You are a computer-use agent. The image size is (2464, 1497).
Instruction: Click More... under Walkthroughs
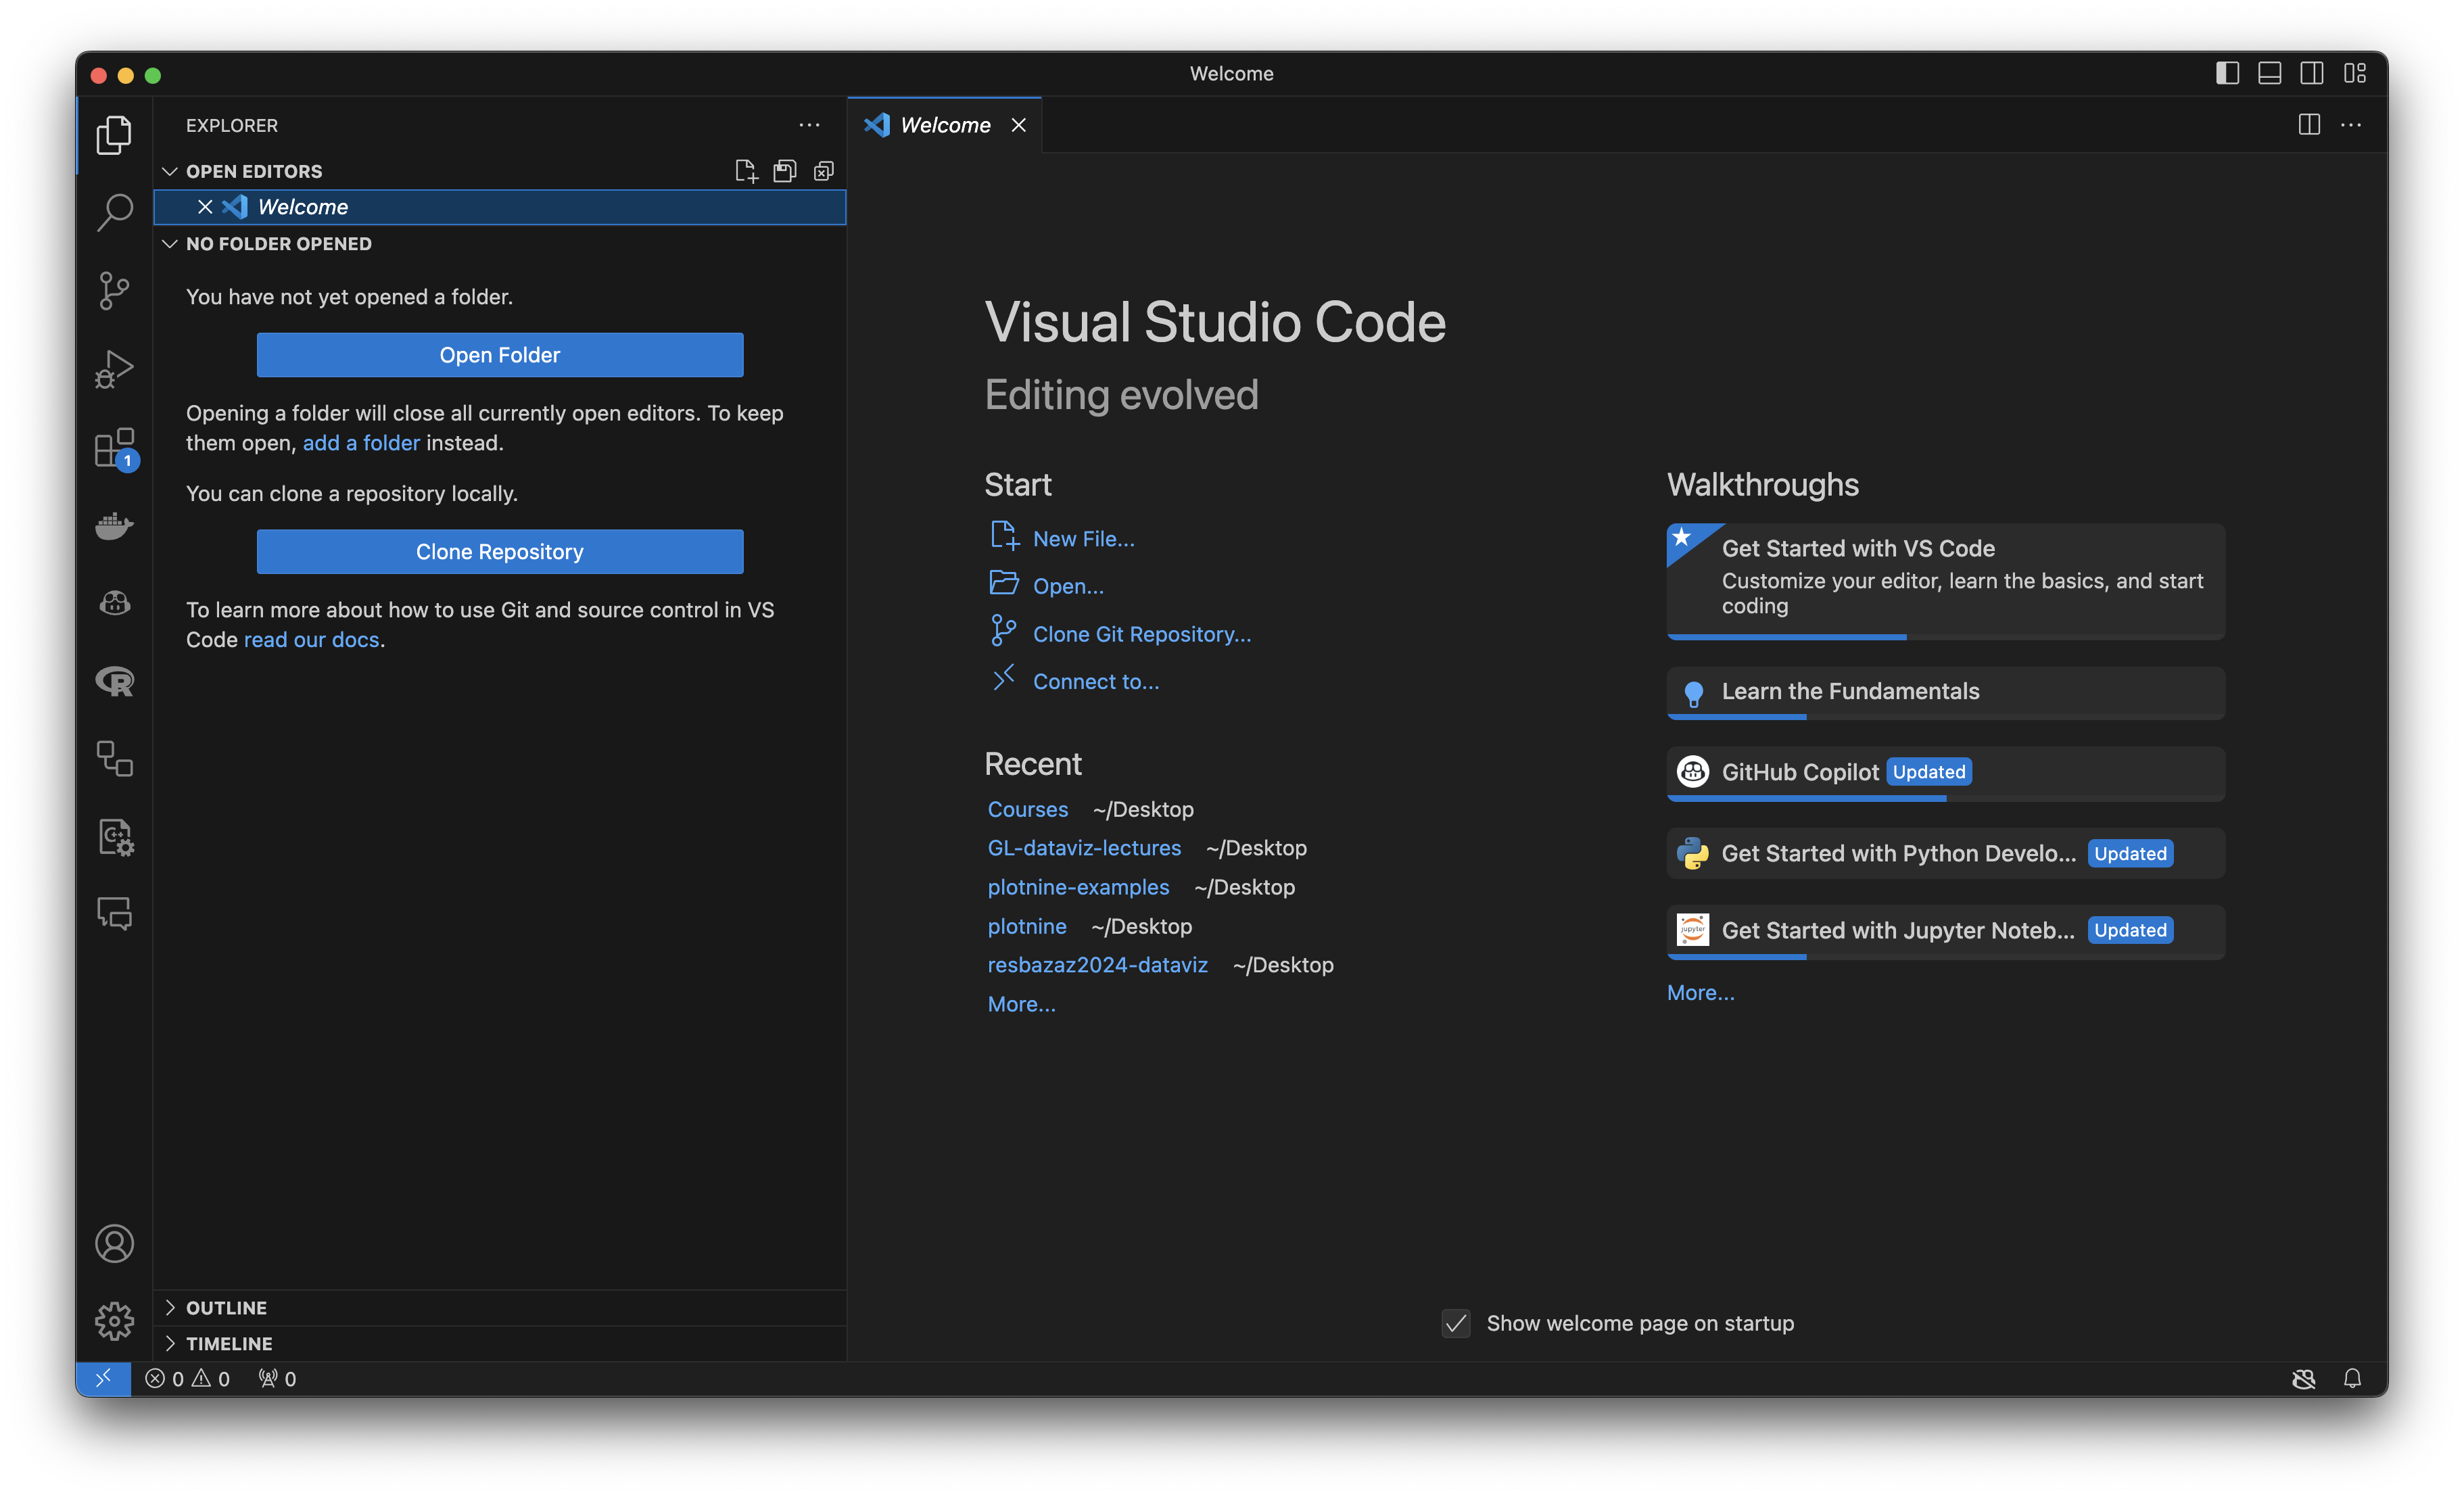tap(1700, 992)
